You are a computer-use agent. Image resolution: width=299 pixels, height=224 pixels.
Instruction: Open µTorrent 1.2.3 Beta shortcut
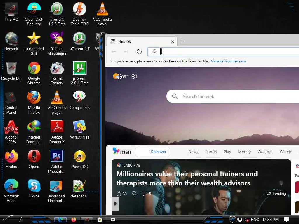coord(57,14)
